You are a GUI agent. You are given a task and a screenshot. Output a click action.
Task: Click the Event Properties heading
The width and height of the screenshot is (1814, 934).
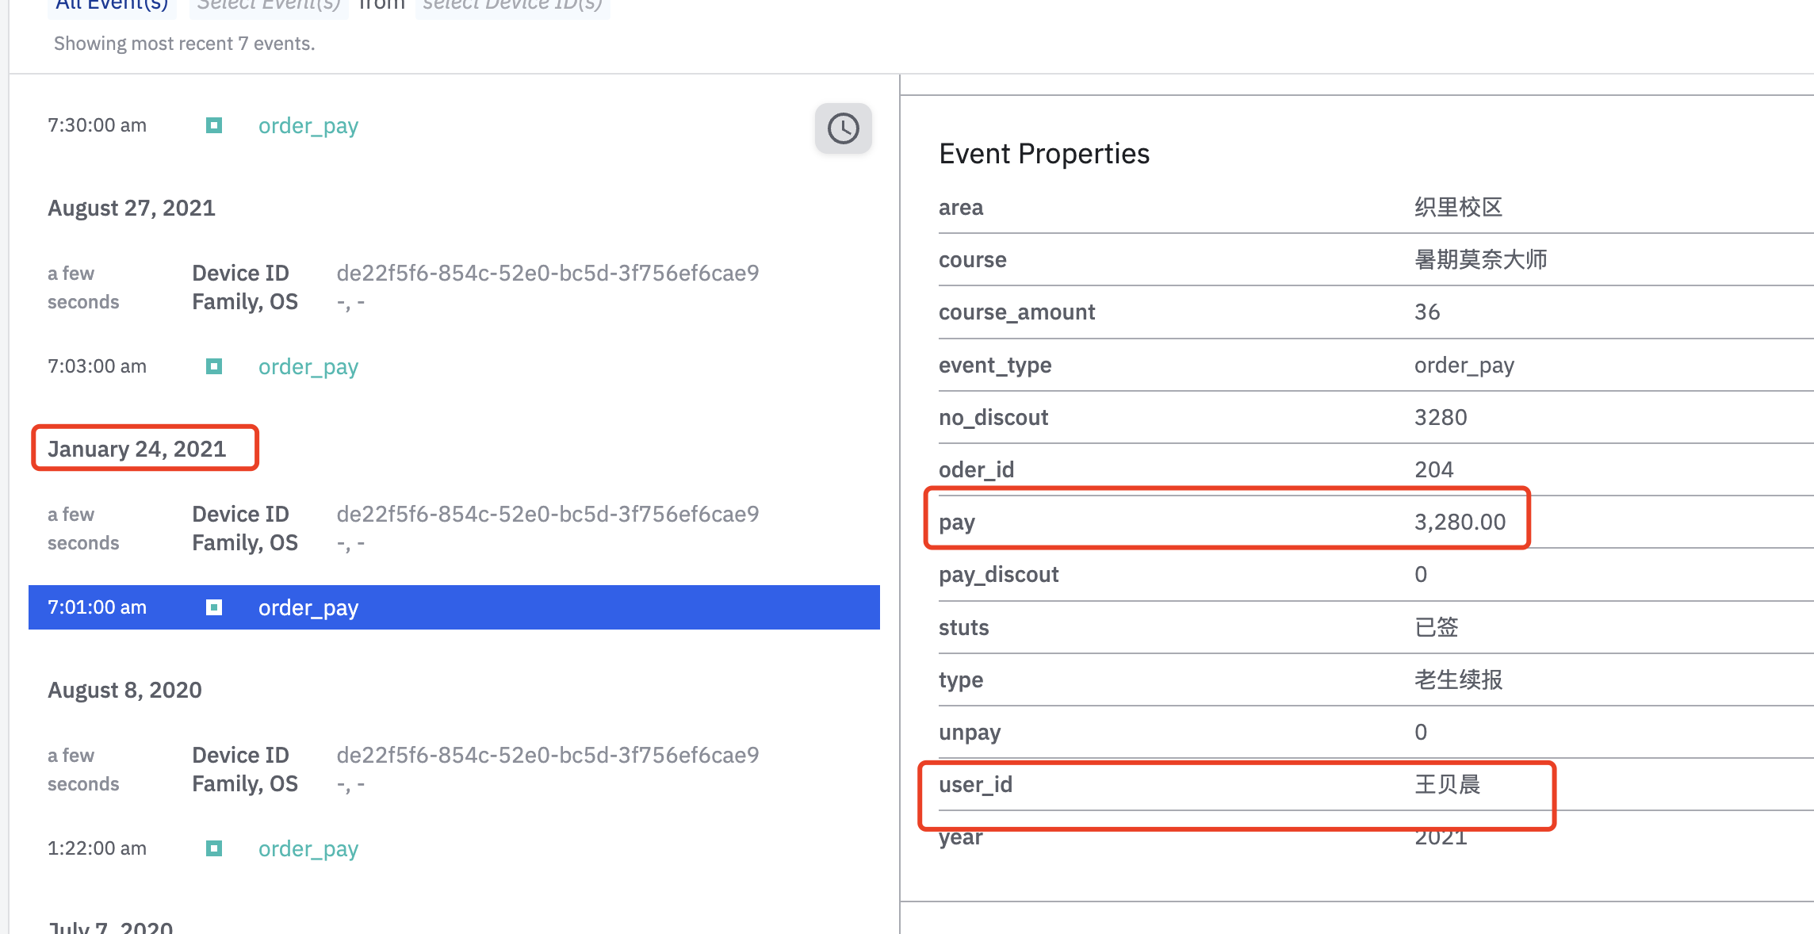tap(1043, 153)
